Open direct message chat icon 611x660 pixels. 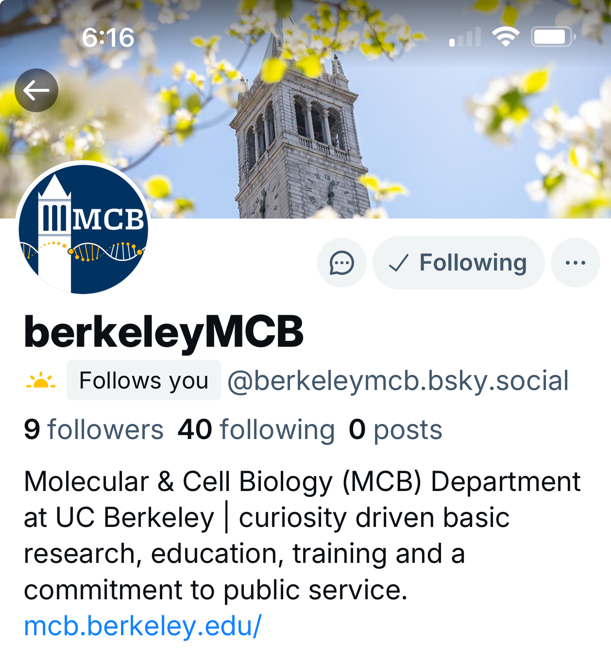pos(342,263)
